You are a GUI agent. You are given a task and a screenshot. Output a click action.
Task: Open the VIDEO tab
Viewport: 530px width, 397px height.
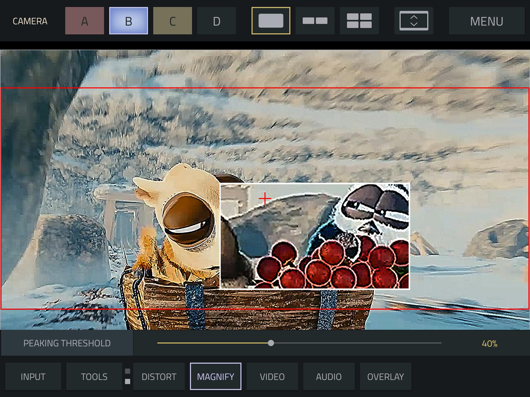click(272, 376)
